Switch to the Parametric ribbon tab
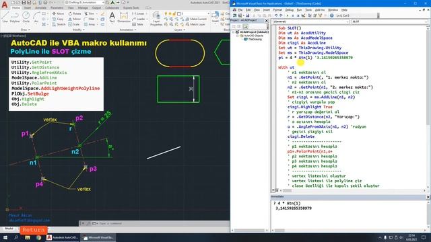431x242 pixels. click(57, 7)
